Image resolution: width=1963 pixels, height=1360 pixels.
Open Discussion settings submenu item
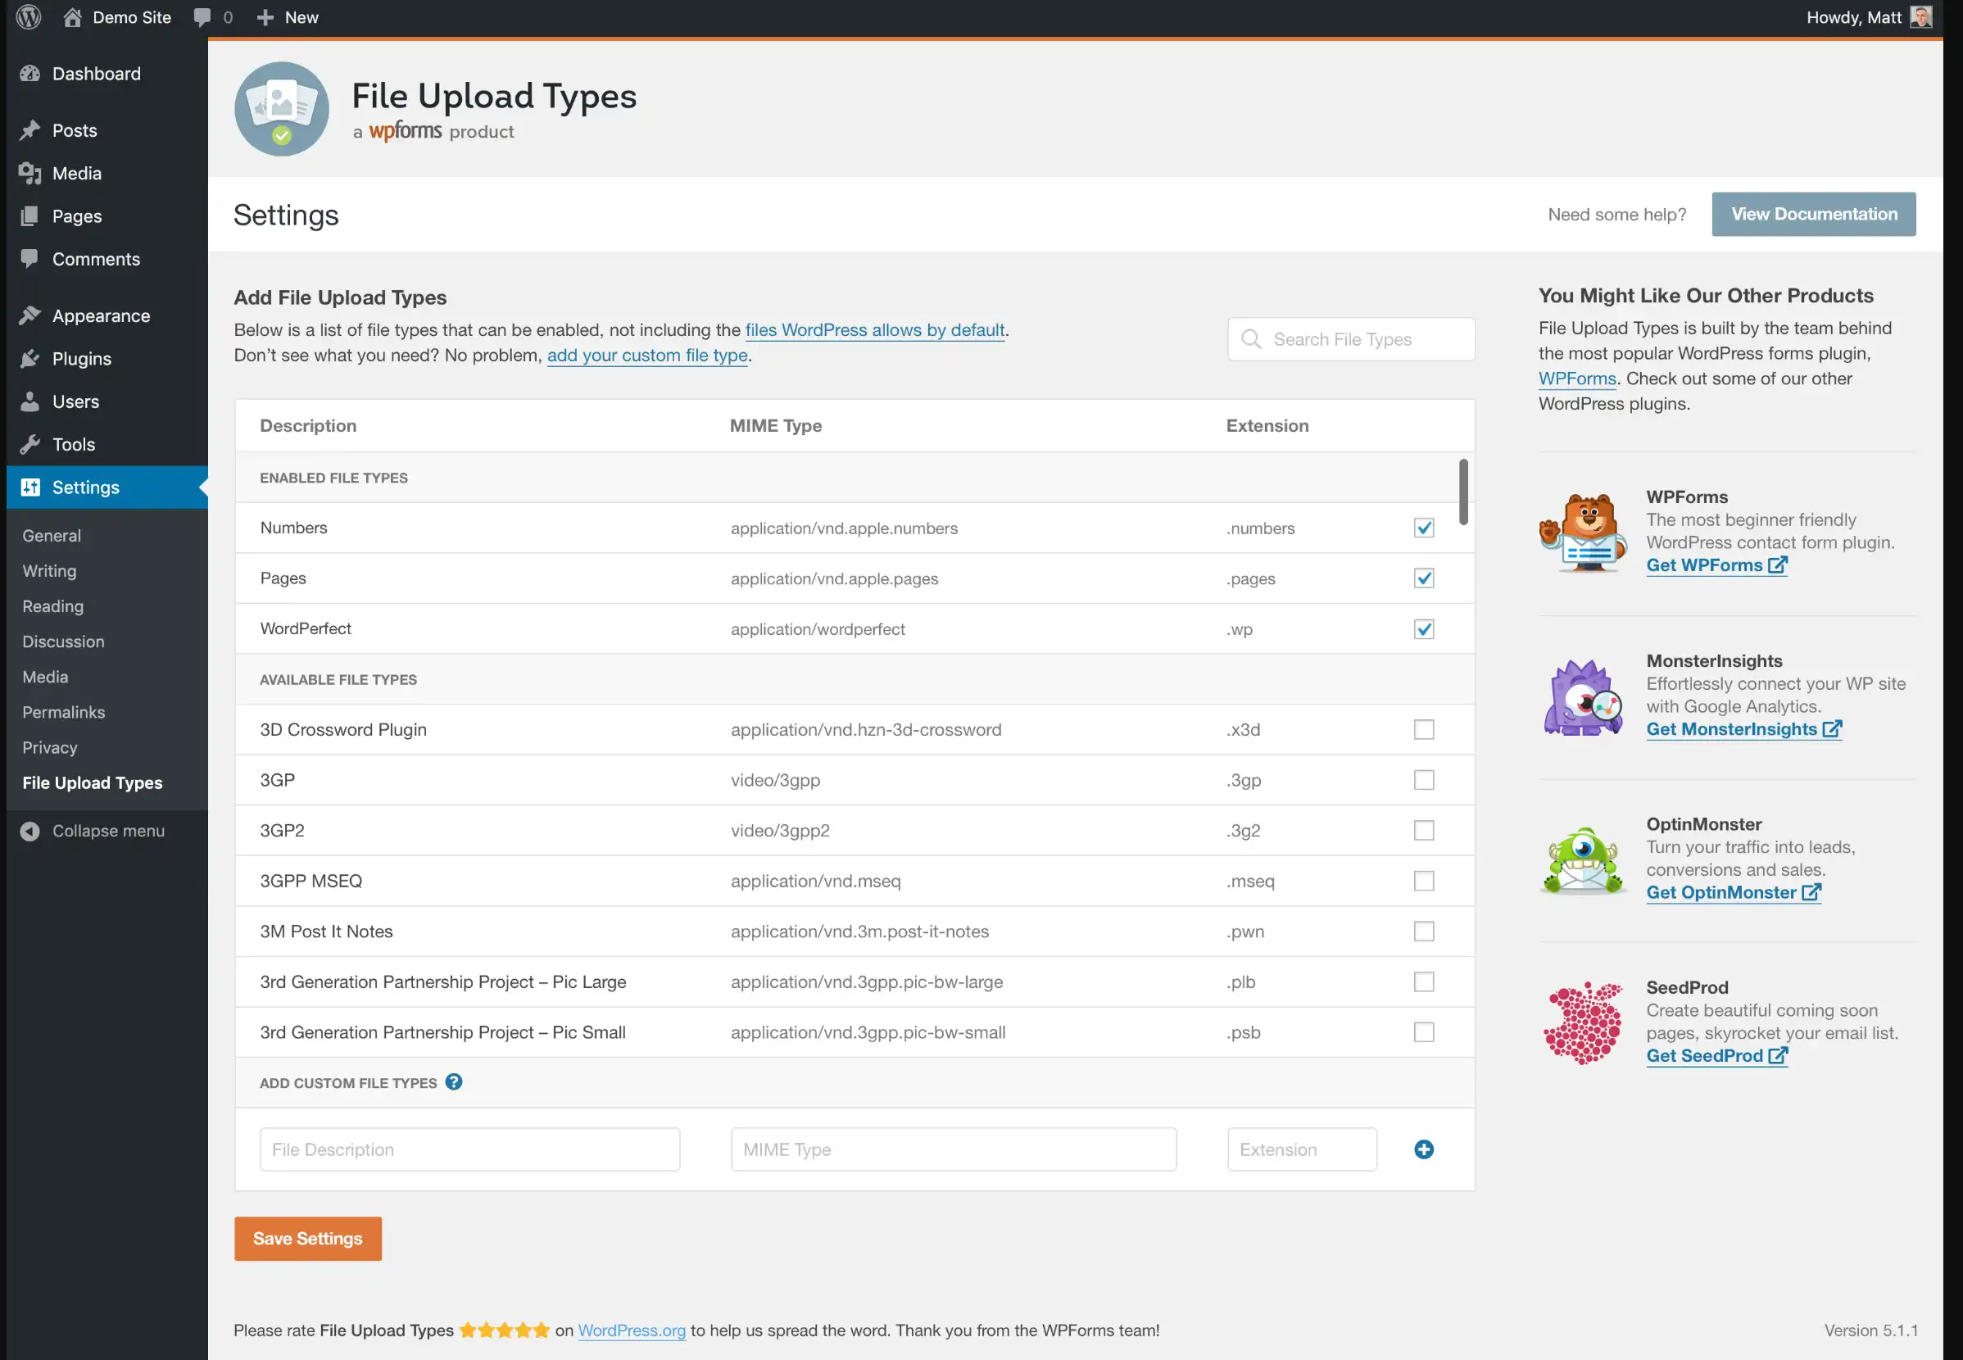point(63,641)
